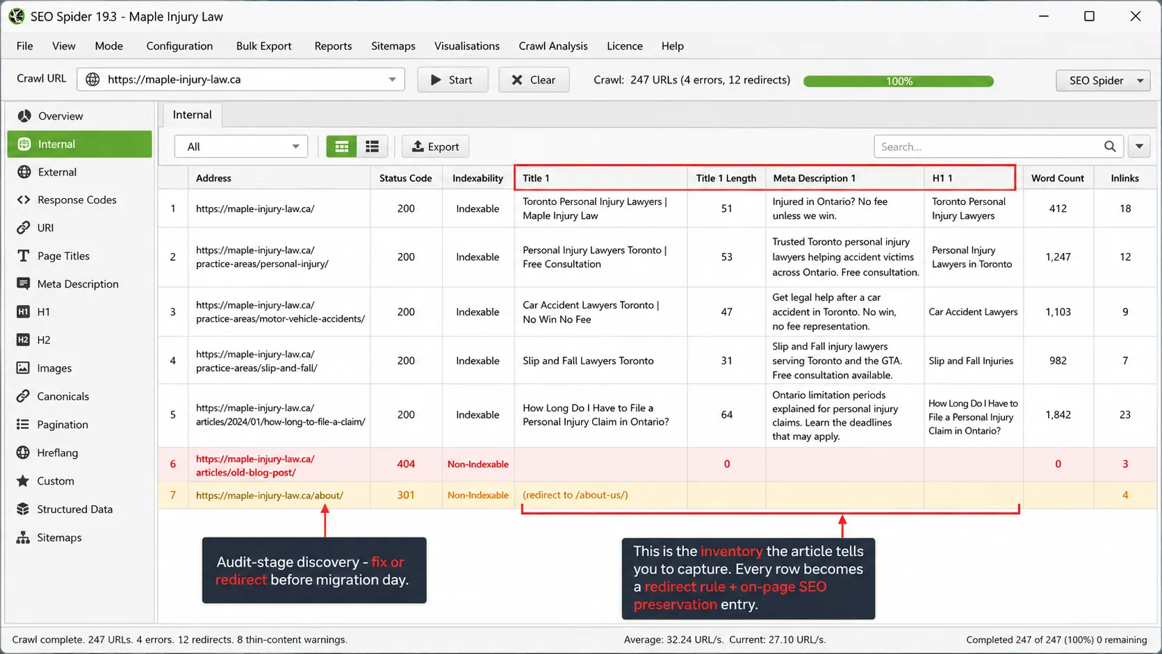The width and height of the screenshot is (1162, 654).
Task: Click the Response Codes angle-brackets icon
Action: pyautogui.click(x=24, y=199)
